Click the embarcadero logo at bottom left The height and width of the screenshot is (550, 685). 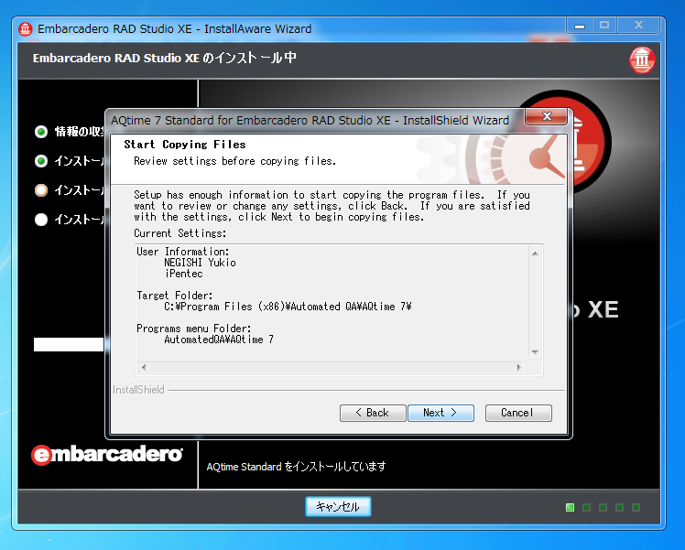[107, 455]
